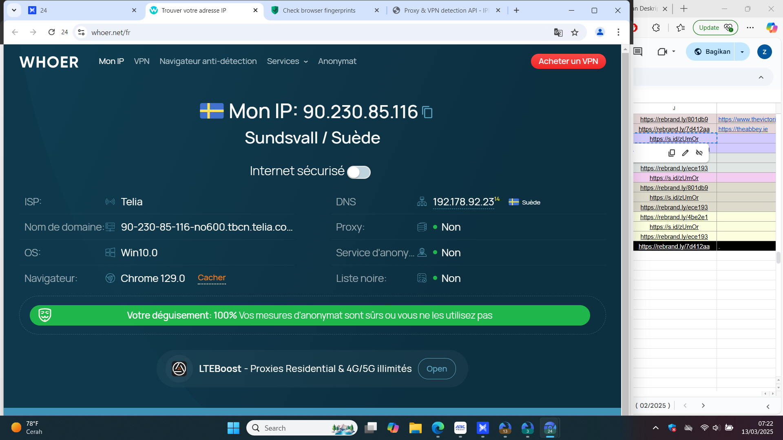Open Task View on the taskbar
Screen dimensions: 783x440
[371, 428]
